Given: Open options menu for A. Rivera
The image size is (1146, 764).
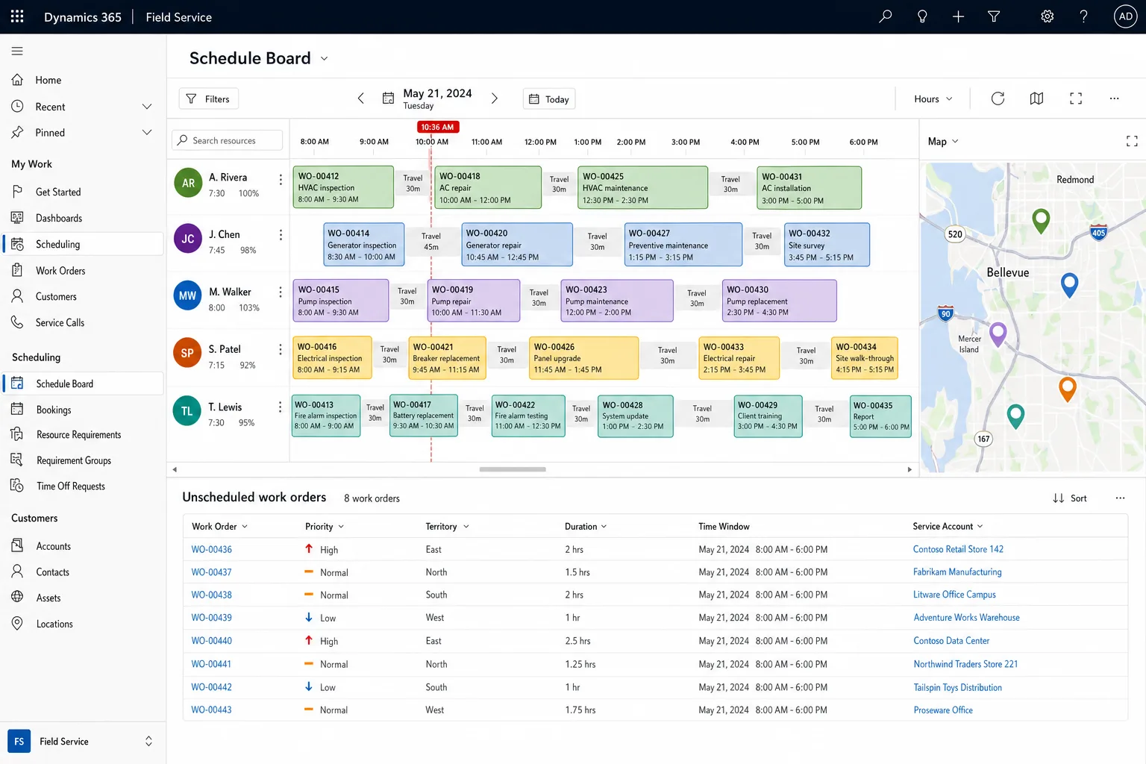Looking at the screenshot, I should point(281,180).
